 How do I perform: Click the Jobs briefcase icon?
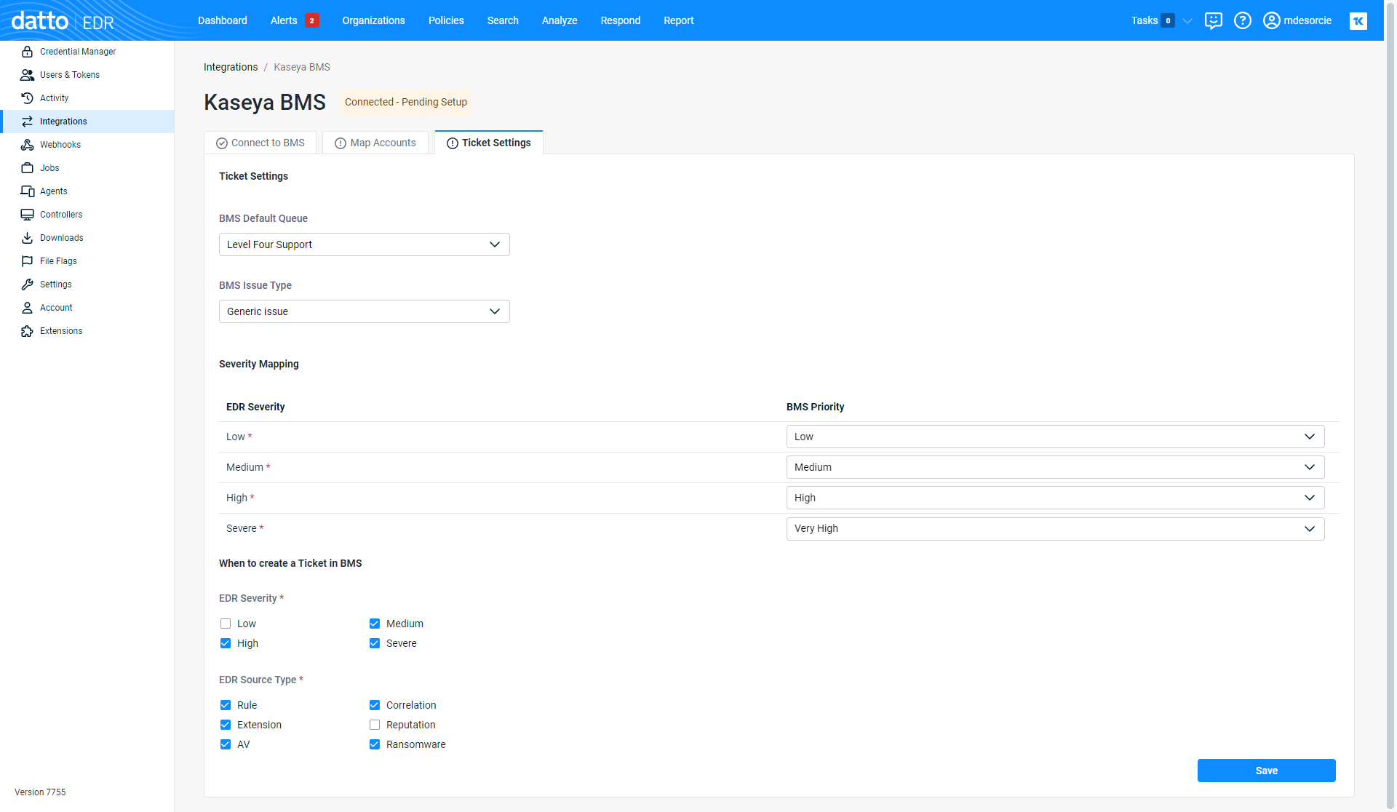(27, 168)
